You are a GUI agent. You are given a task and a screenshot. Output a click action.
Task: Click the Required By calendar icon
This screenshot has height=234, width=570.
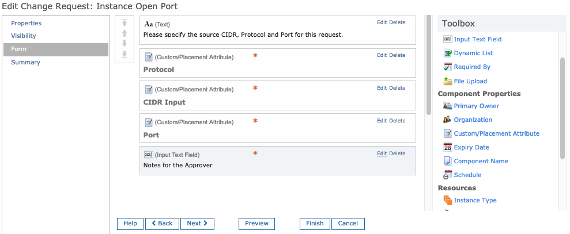click(x=447, y=67)
